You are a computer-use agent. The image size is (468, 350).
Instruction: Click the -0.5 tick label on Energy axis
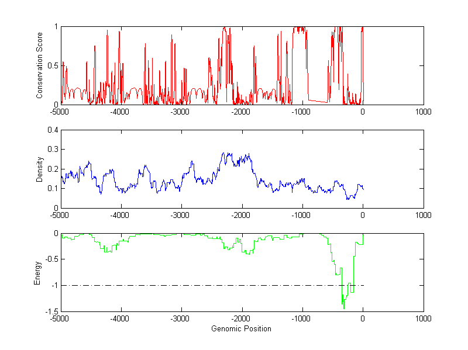click(x=49, y=259)
